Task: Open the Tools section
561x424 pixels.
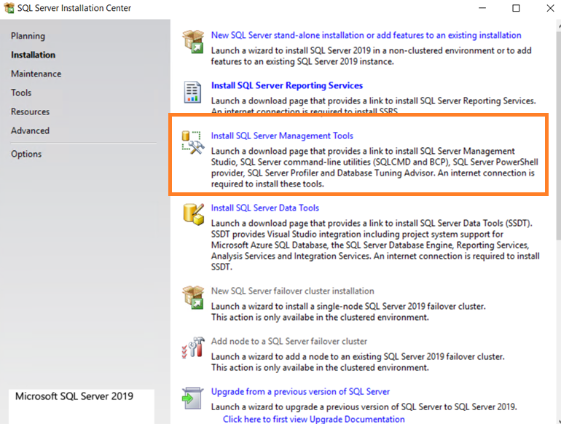Action: click(21, 93)
